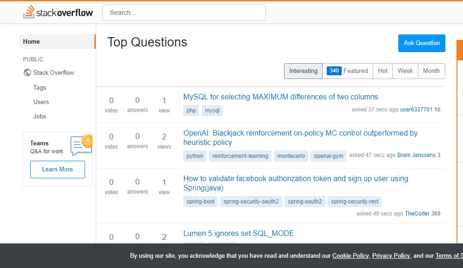Click the Top Questions heading

coord(147,42)
